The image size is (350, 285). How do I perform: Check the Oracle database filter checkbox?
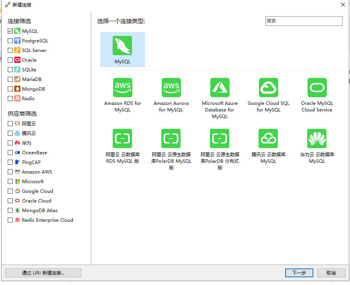coord(10,60)
